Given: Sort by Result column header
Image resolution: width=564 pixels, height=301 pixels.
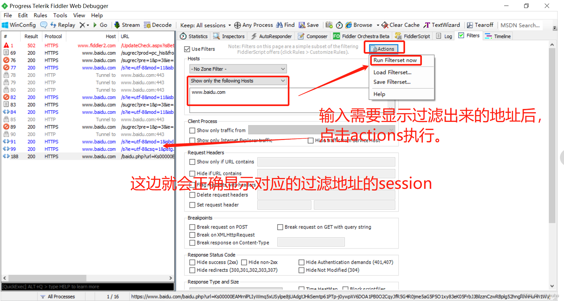Looking at the screenshot, I should coord(31,37).
